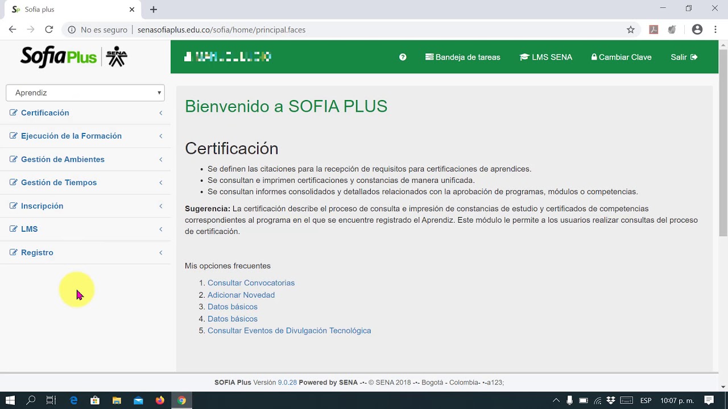Click chevron next to Ejecución de la Formación
728x409 pixels.
pos(161,136)
